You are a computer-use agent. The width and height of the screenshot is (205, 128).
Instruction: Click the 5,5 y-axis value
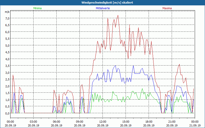(x=7, y=39)
